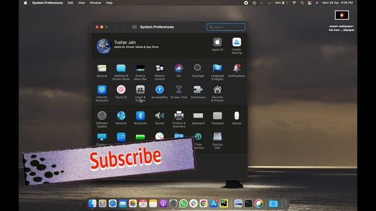Click the Wi-Fi status menu icon

294,3
